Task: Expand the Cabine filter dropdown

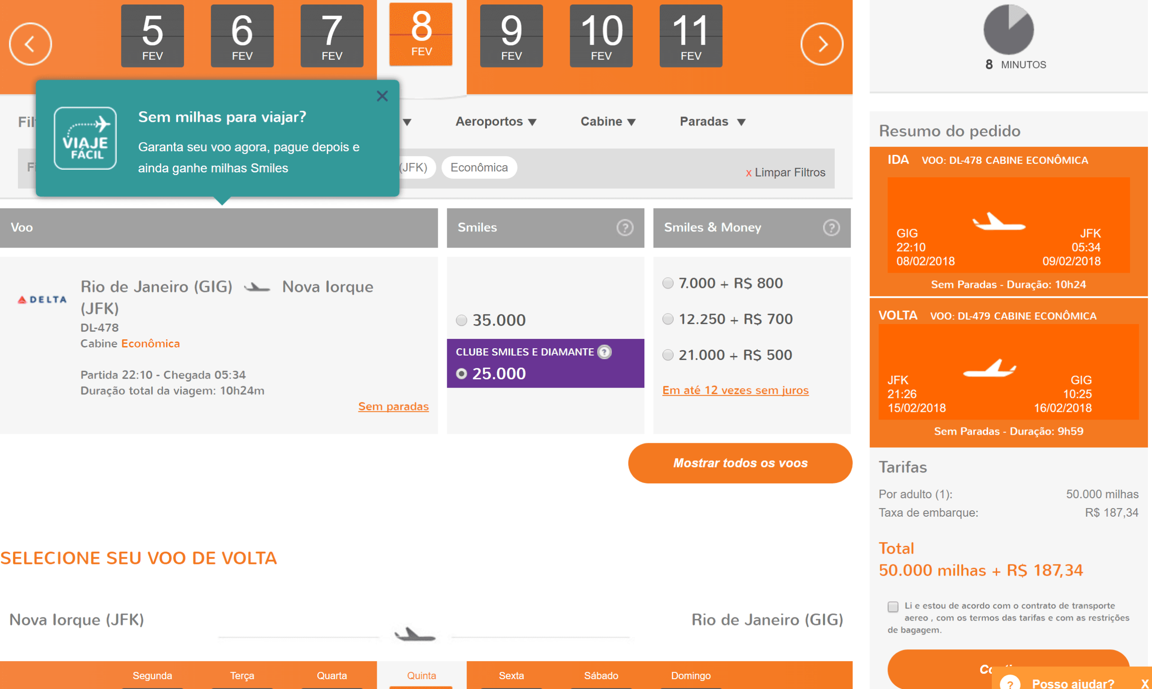Action: pos(608,122)
